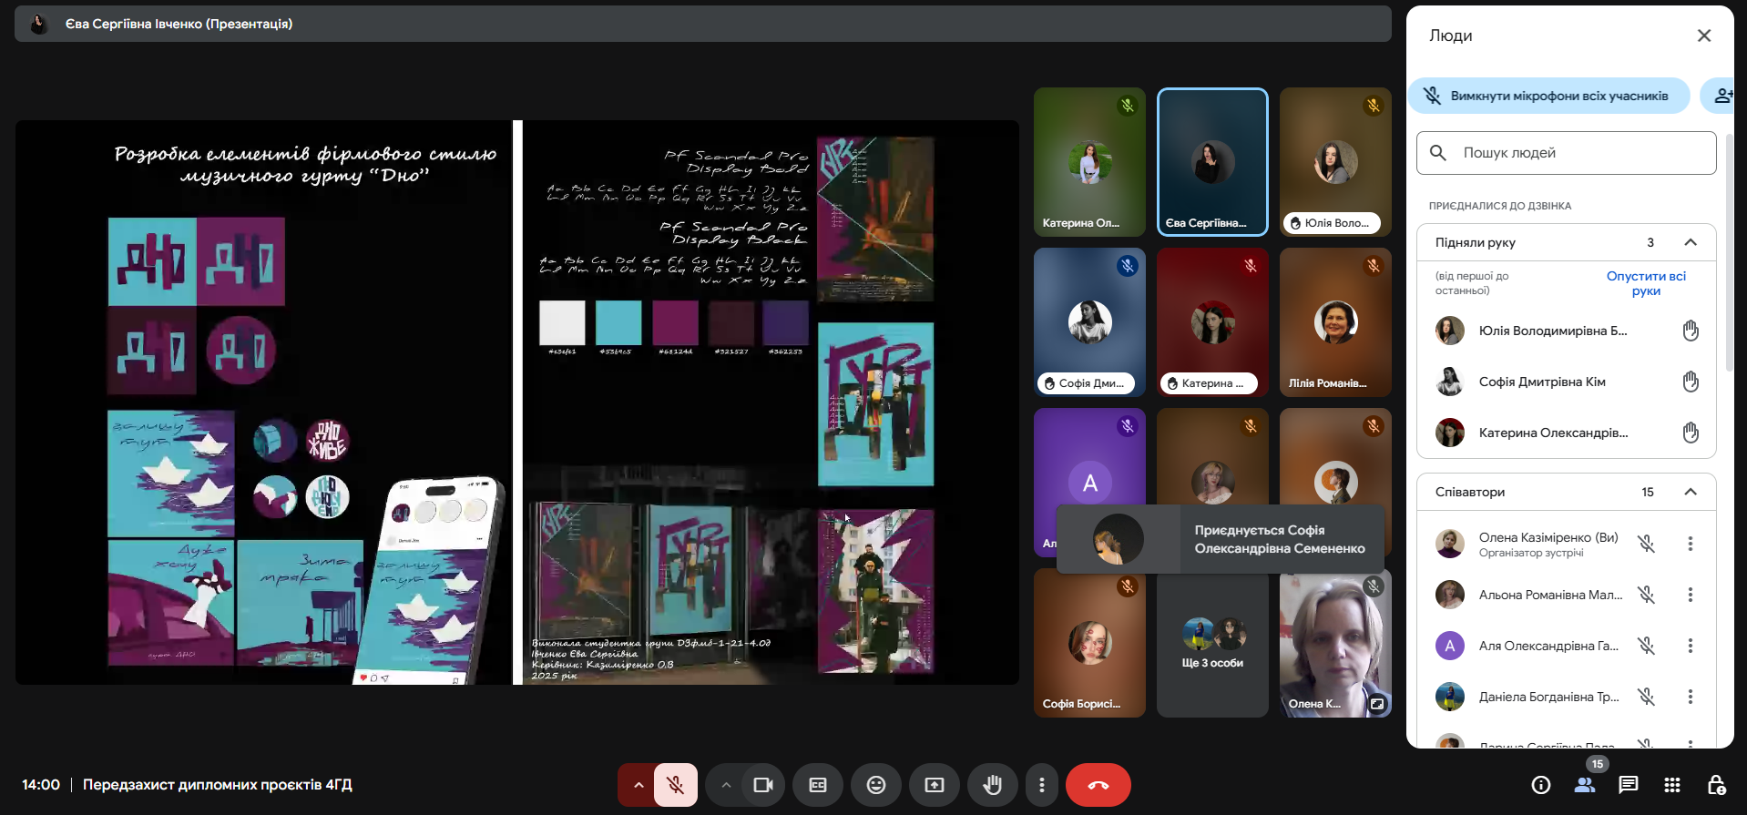Collapse the Підняли руку section

1690,242
